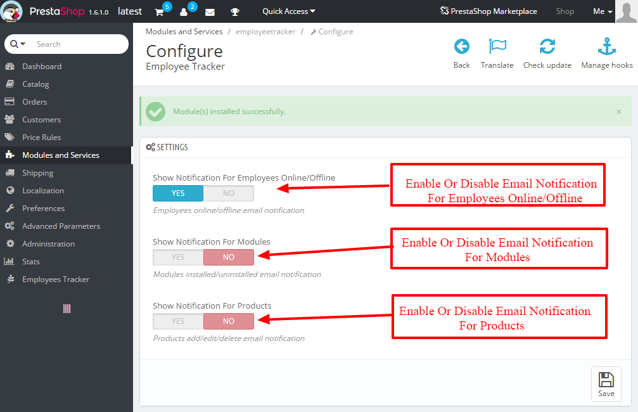Set Modules notification to YES
638x412 pixels.
pos(178,257)
